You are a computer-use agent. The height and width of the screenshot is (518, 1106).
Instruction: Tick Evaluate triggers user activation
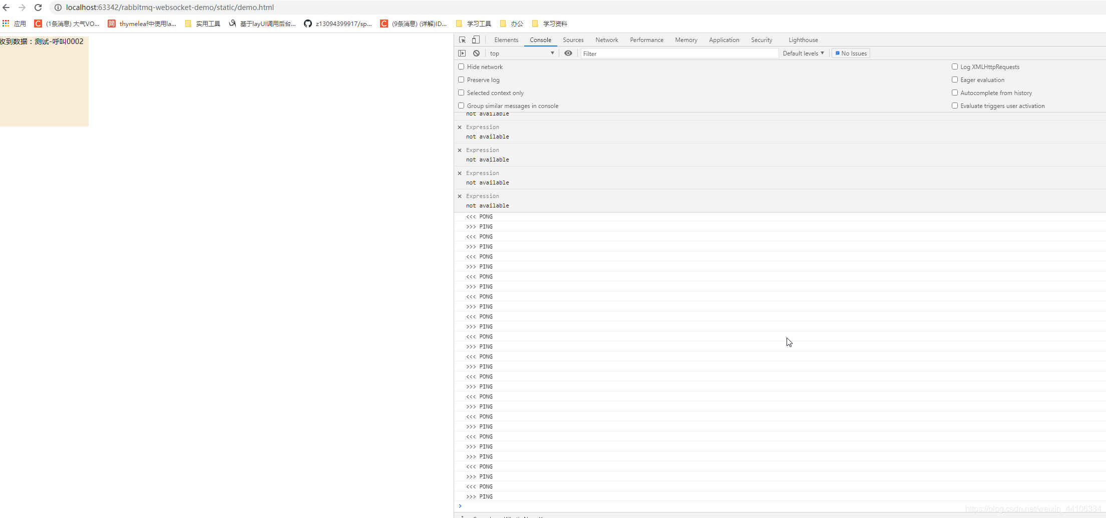click(955, 105)
